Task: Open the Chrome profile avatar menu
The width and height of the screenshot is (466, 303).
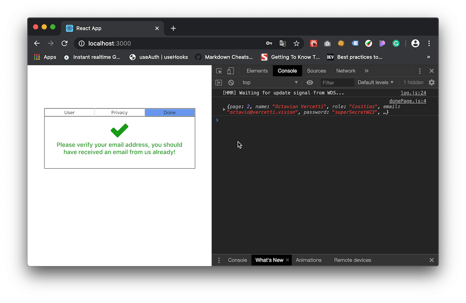Action: point(415,43)
